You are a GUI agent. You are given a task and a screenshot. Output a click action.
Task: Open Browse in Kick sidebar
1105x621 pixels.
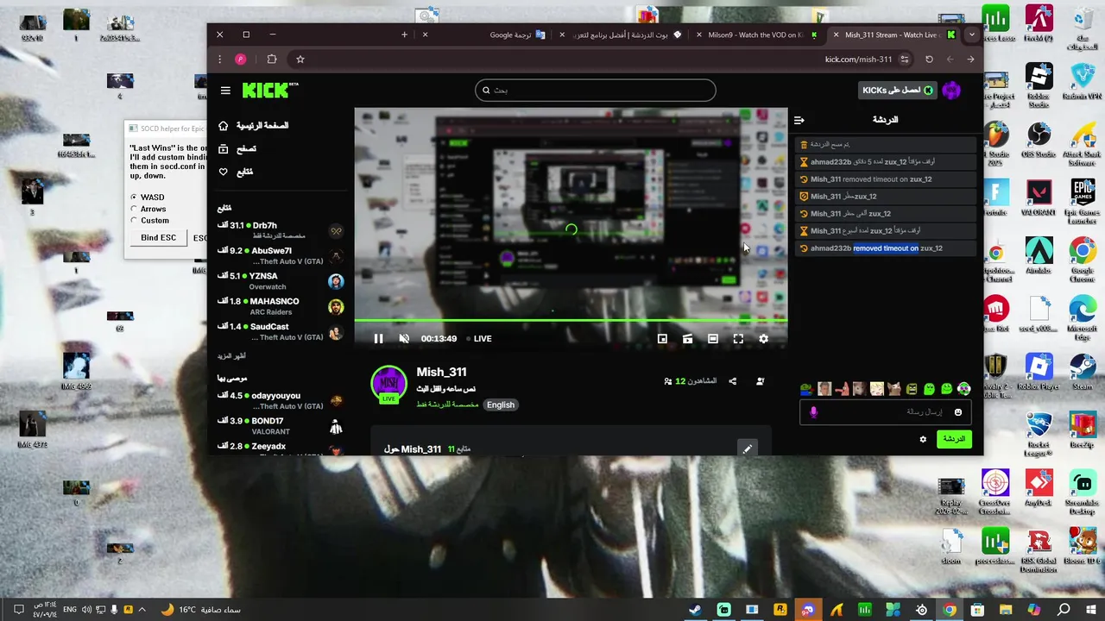click(237, 149)
